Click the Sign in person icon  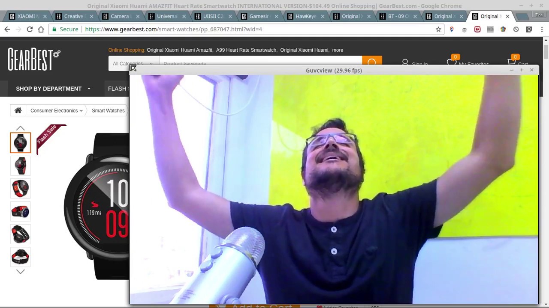405,62
